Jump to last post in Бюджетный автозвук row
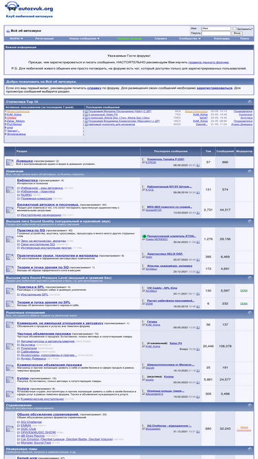258x459 pixels. click(x=198, y=213)
